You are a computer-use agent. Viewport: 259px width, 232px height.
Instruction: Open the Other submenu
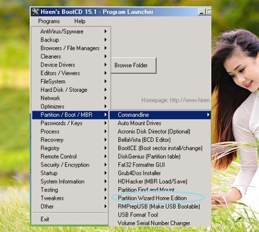pyautogui.click(x=70, y=207)
